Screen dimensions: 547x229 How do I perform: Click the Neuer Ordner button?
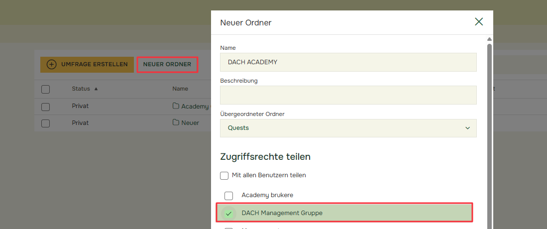[167, 64]
